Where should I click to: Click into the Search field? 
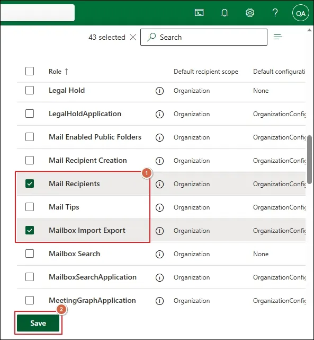(x=204, y=37)
